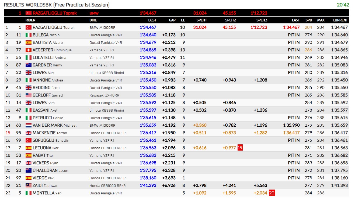Click the red position number 15 for MACKENZIE
Image resolution: width=355 pixels, height=203 pixels.
(8, 133)
